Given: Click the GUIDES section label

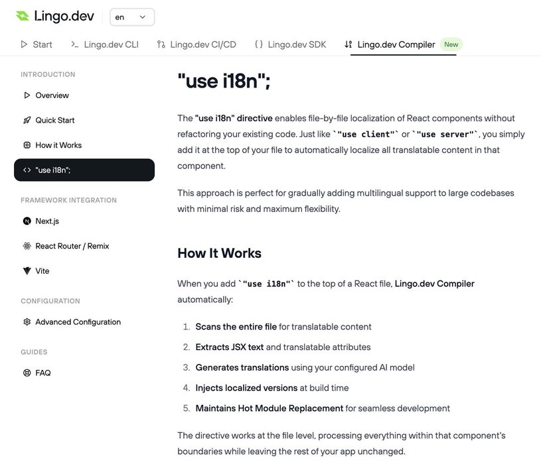Looking at the screenshot, I should (34, 352).
